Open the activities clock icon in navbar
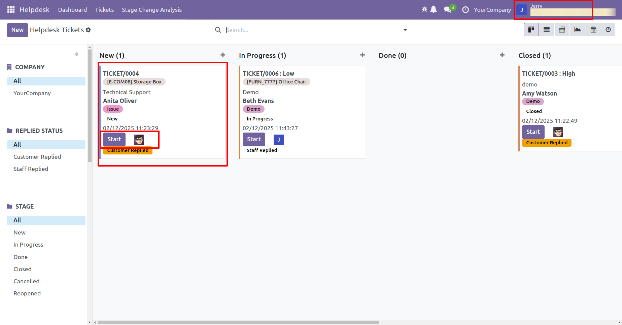Viewport: 622px width, 325px height. pos(465,10)
